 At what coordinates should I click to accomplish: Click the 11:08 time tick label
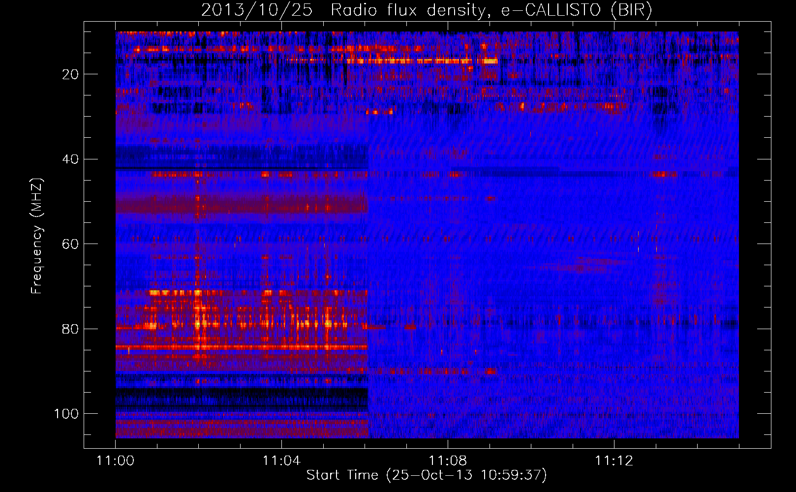pyautogui.click(x=448, y=461)
